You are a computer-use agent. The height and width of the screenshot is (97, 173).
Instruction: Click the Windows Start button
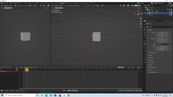[2, 95]
